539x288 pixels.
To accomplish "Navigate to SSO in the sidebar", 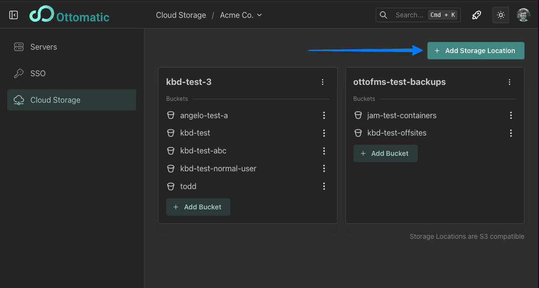I will [38, 73].
